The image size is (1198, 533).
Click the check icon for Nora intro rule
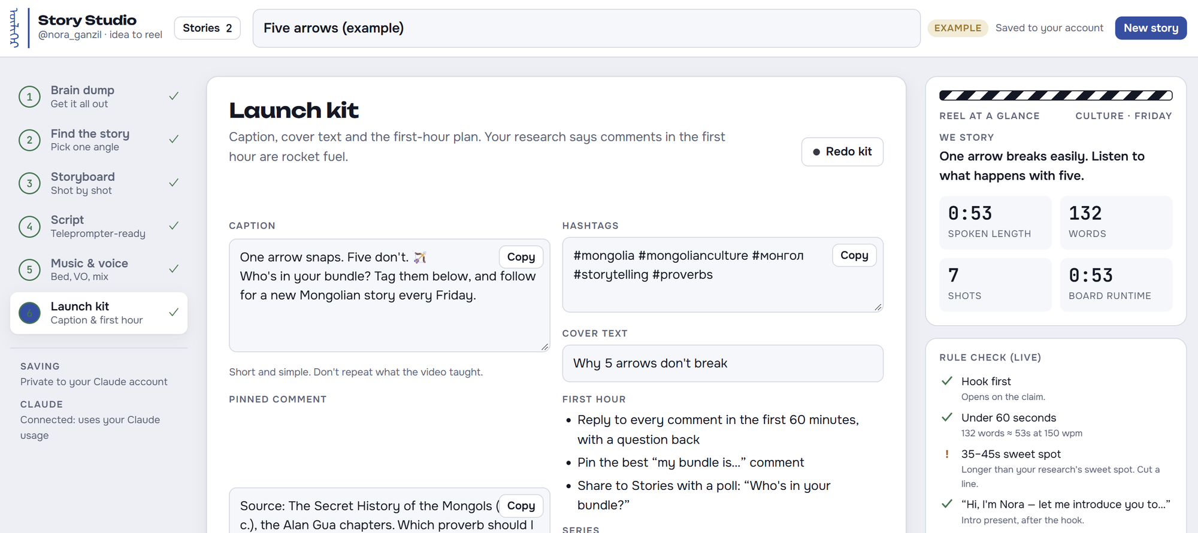[947, 504]
